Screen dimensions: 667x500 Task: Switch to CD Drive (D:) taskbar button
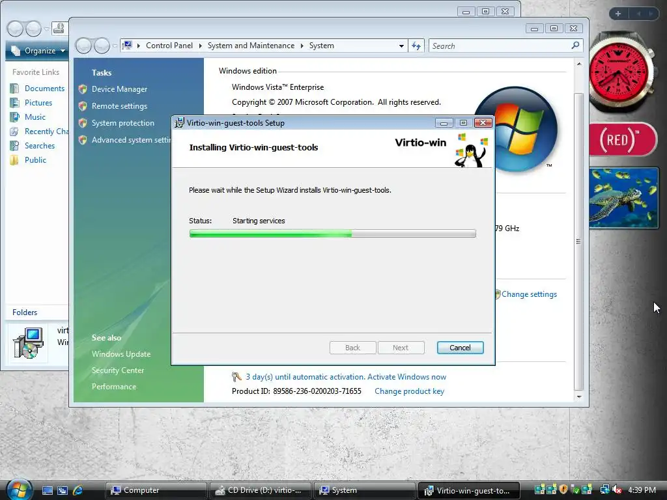(260, 490)
